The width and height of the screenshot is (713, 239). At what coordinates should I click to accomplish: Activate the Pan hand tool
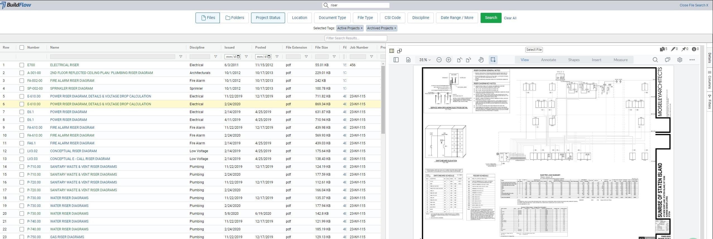[x=481, y=60]
